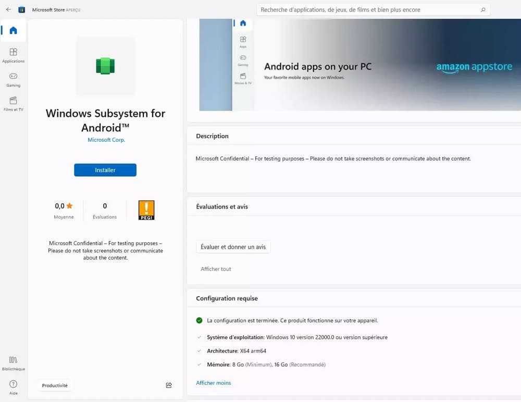Click the star next to the 0,0 rating
This screenshot has height=402, width=521.
(x=69, y=205)
